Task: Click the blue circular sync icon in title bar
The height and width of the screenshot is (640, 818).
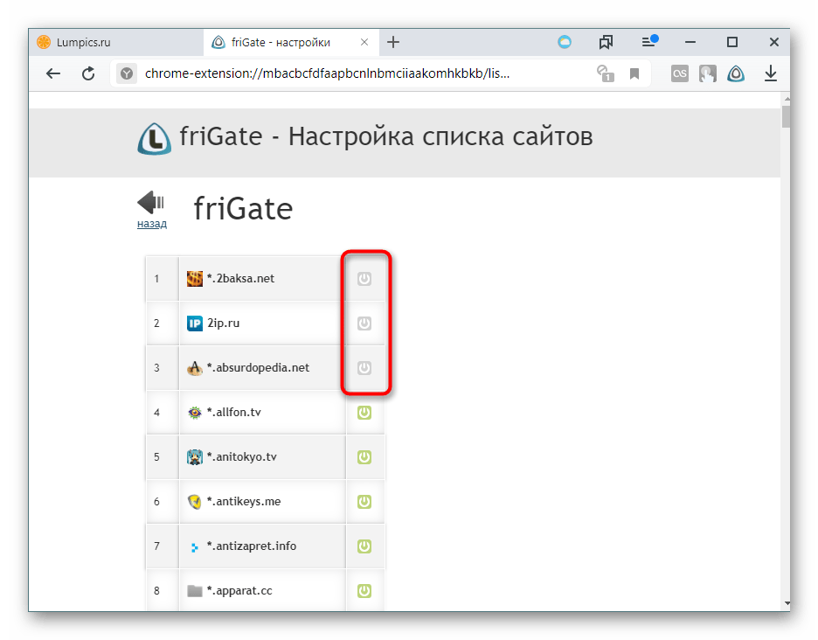Action: pyautogui.click(x=565, y=42)
